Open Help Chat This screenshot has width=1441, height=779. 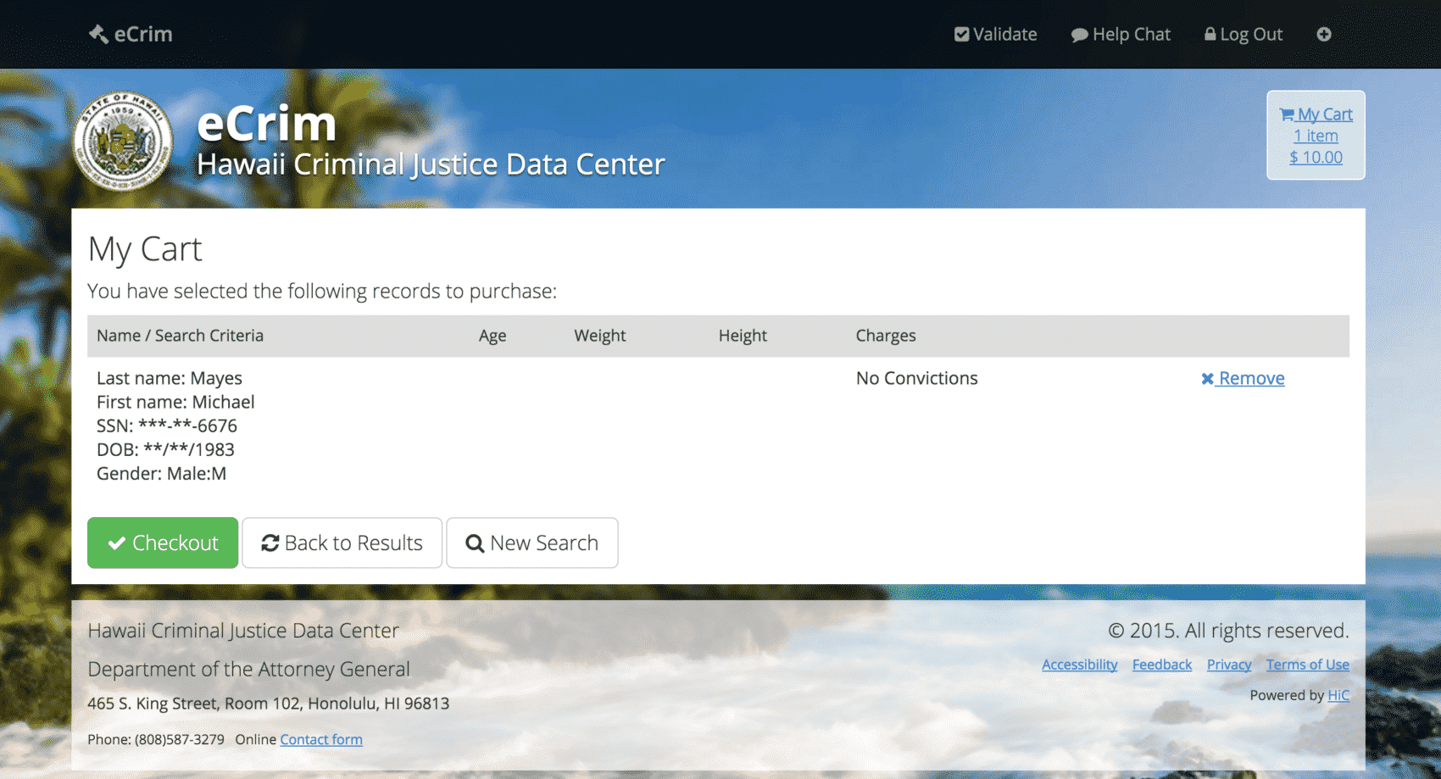click(1121, 34)
